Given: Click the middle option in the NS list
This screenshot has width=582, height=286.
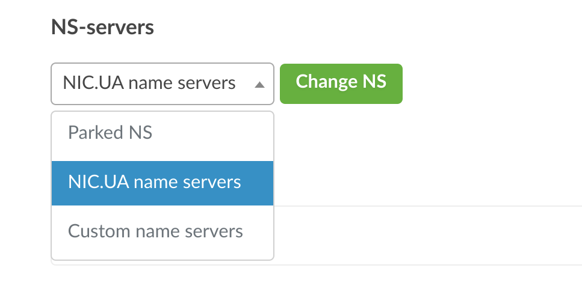Looking at the screenshot, I should [163, 183].
